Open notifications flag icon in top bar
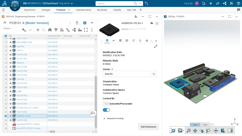Image resolution: width=242 pixels, height=136 pixels. tap(204, 3)
